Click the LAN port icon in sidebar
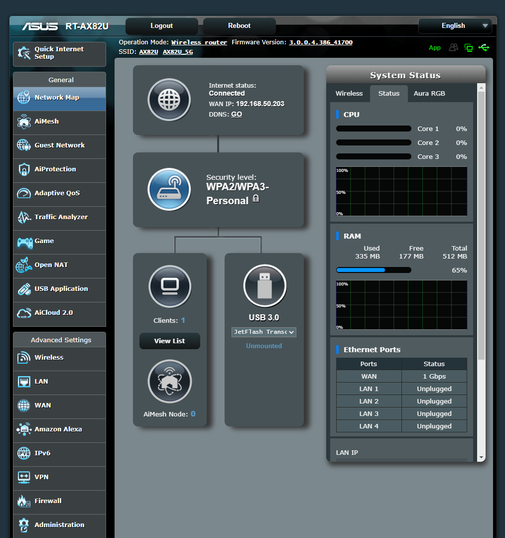Image resolution: width=505 pixels, height=538 pixels. click(24, 382)
